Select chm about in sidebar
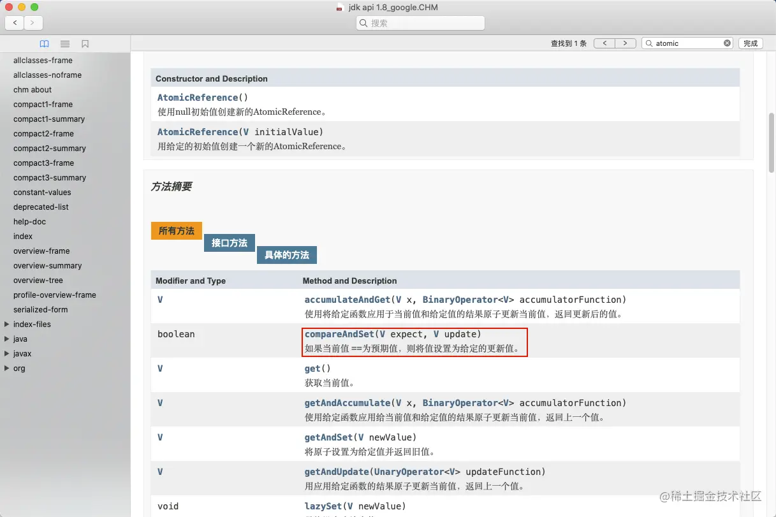 tap(33, 90)
